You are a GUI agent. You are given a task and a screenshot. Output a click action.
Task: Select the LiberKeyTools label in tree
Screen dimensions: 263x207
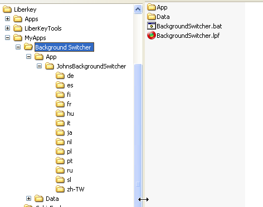coord(43,28)
